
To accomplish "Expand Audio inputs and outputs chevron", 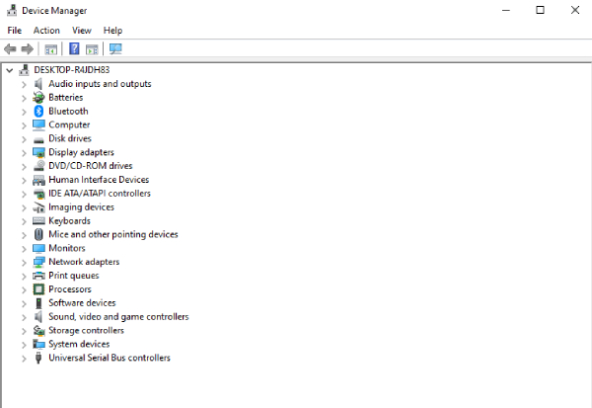I will (24, 84).
